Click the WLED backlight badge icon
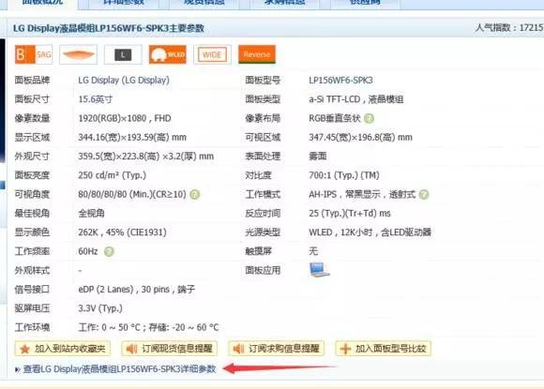Image resolution: width=544 pixels, height=389 pixels. click(168, 54)
